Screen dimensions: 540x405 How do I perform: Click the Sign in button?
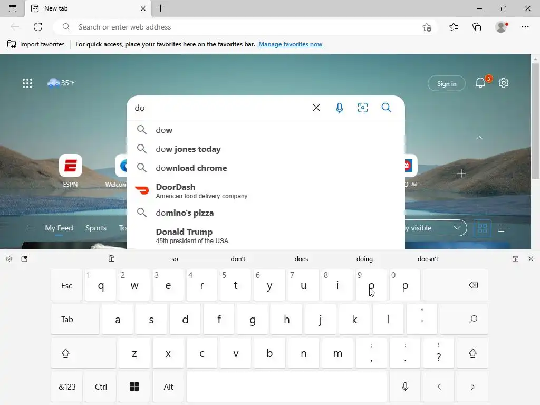point(446,84)
